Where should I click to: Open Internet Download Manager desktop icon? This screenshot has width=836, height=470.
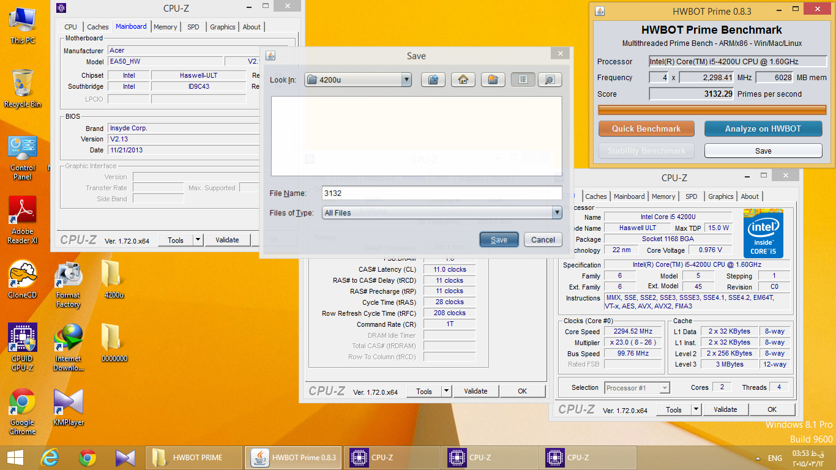68,348
